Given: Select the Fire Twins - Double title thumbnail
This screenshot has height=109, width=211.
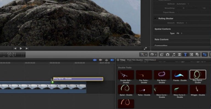Looking at the screenshot, I should coord(144,75).
